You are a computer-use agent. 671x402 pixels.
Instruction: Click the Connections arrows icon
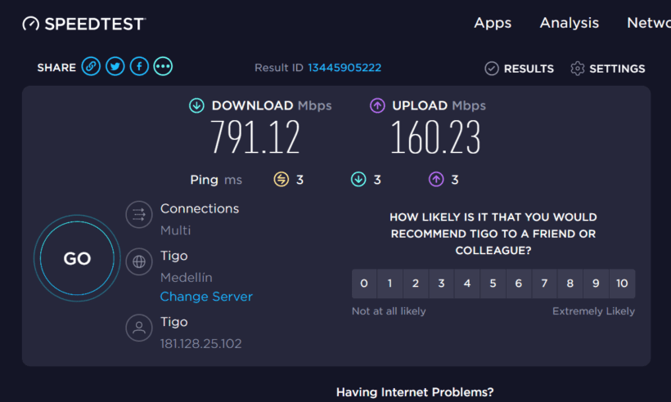[x=139, y=214]
